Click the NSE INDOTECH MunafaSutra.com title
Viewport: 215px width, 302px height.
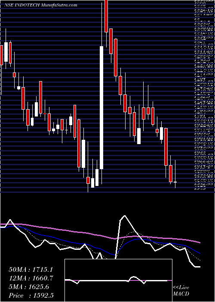(x=41, y=5)
